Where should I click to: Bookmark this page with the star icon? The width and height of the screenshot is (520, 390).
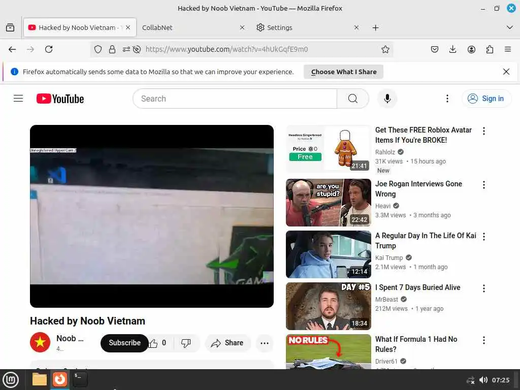tap(385, 49)
